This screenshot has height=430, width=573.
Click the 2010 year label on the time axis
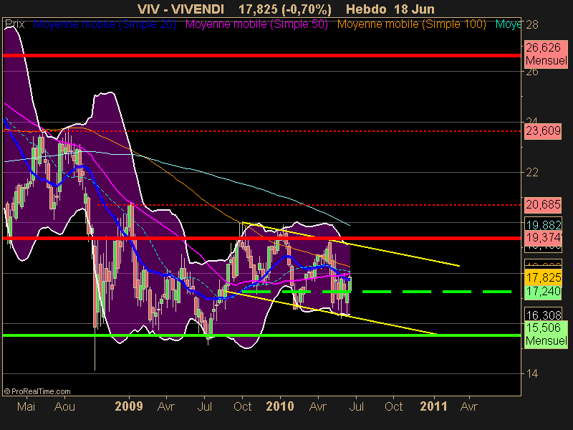point(280,406)
